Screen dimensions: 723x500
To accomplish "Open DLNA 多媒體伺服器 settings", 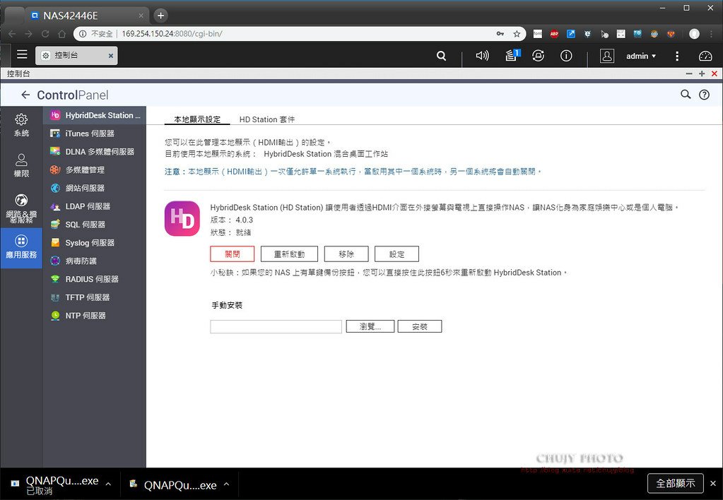I will click(95, 152).
